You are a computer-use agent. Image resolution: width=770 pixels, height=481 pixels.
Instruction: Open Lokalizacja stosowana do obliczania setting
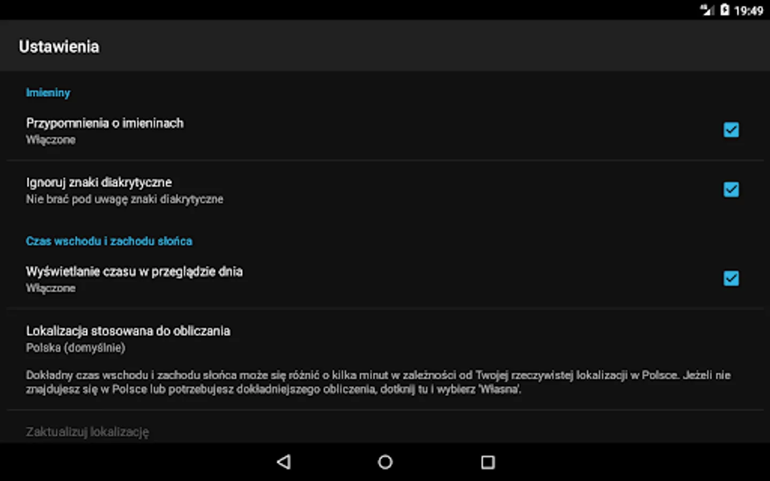(385, 359)
